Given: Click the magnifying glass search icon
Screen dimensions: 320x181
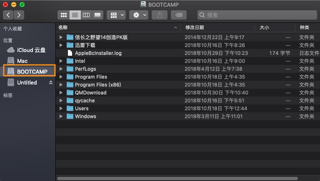Looking at the screenshot, I should pos(202,15).
